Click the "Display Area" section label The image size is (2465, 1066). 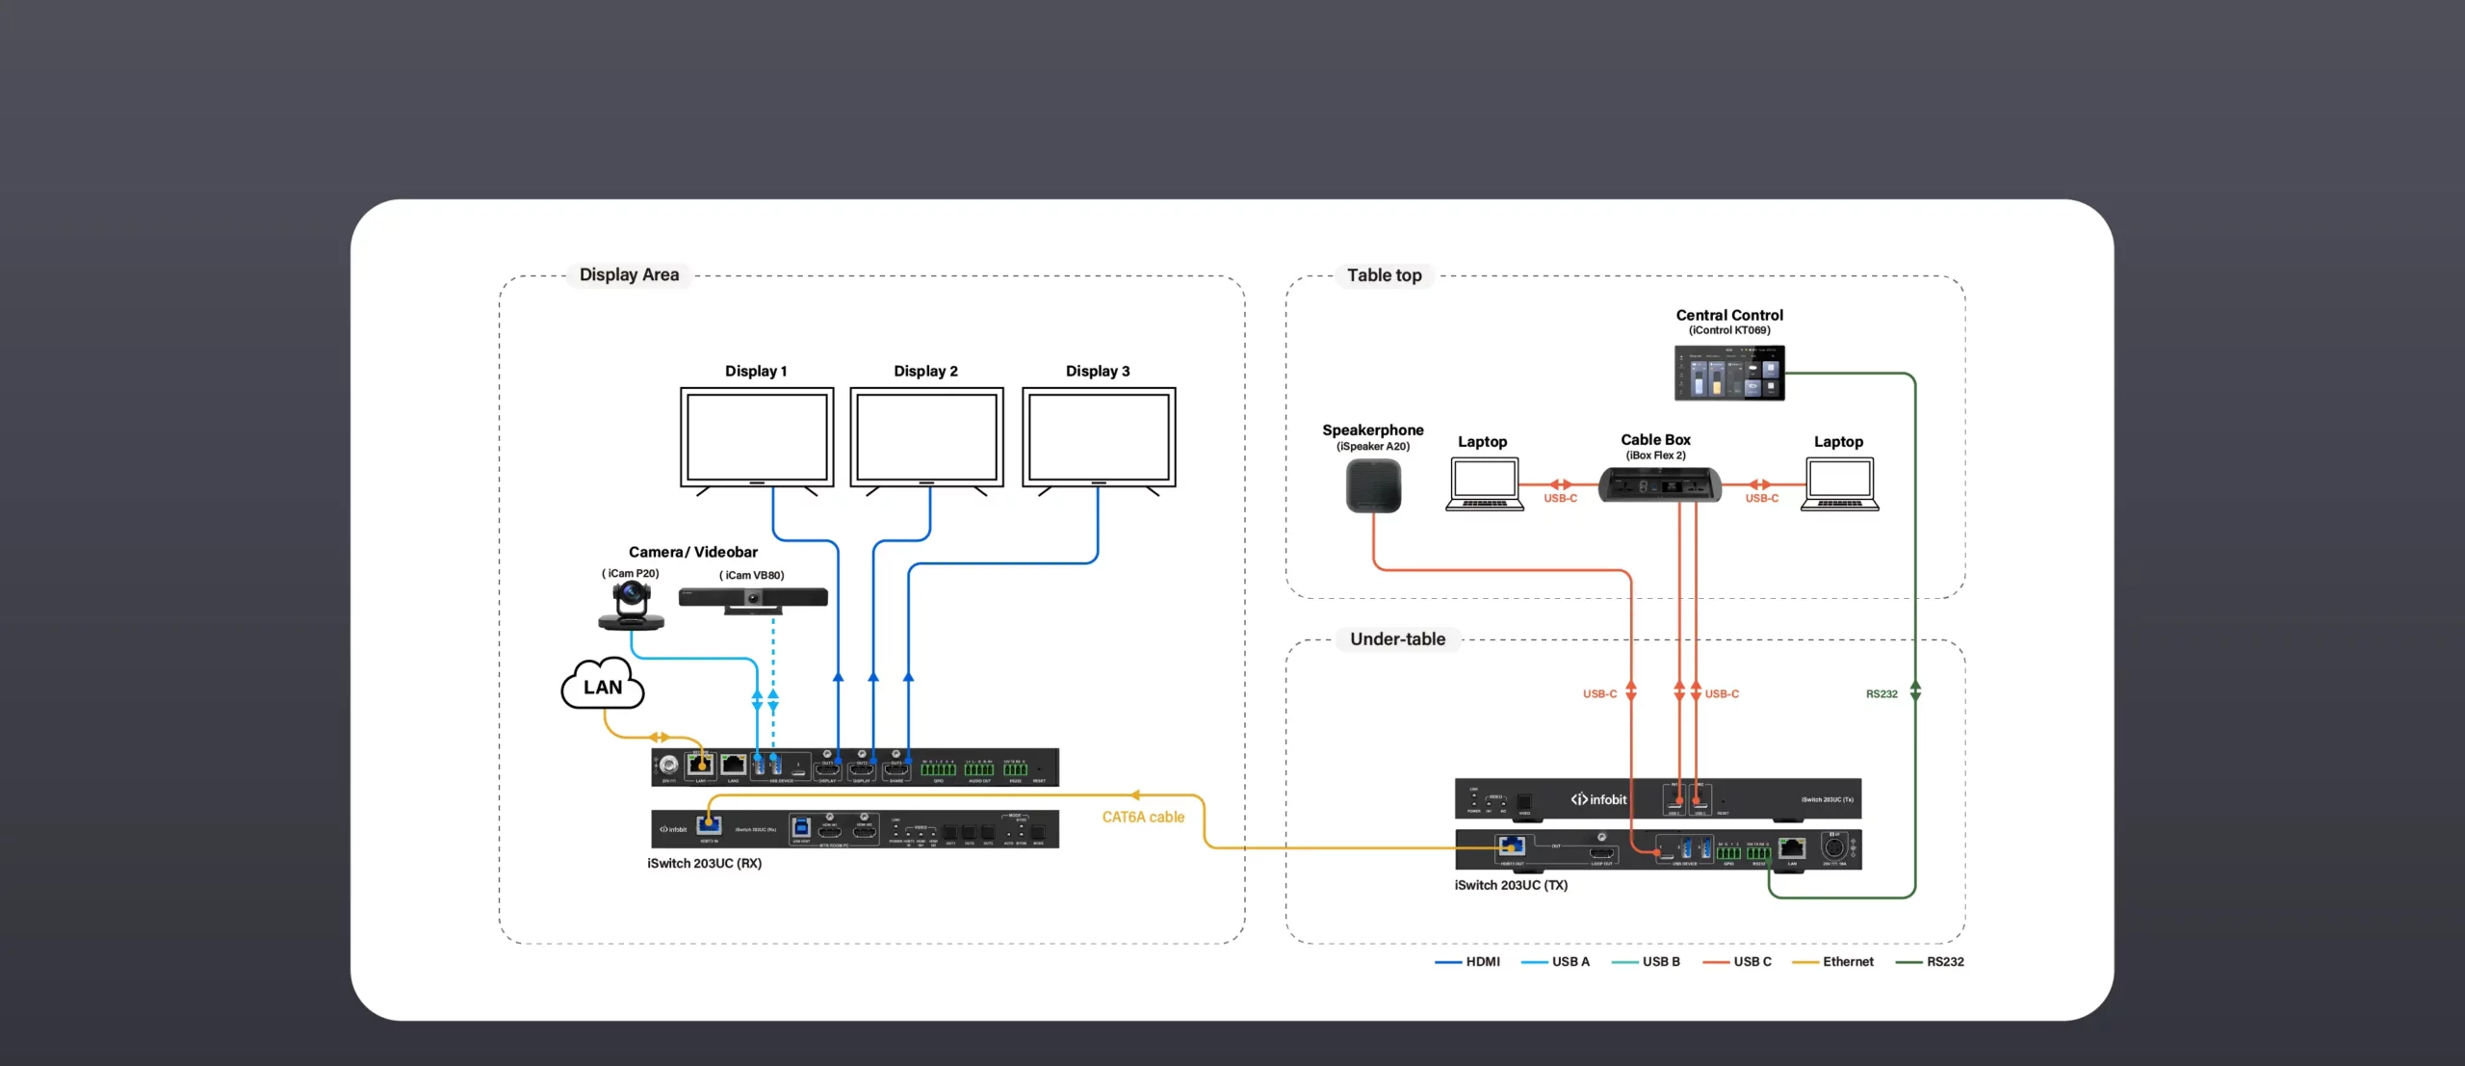click(629, 274)
